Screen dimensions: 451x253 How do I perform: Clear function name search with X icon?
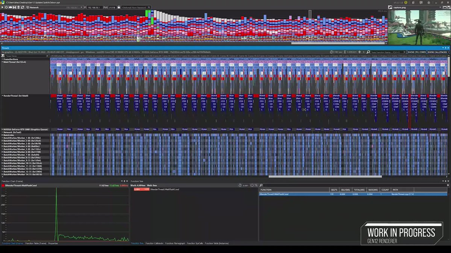pyautogui.click(x=404, y=52)
